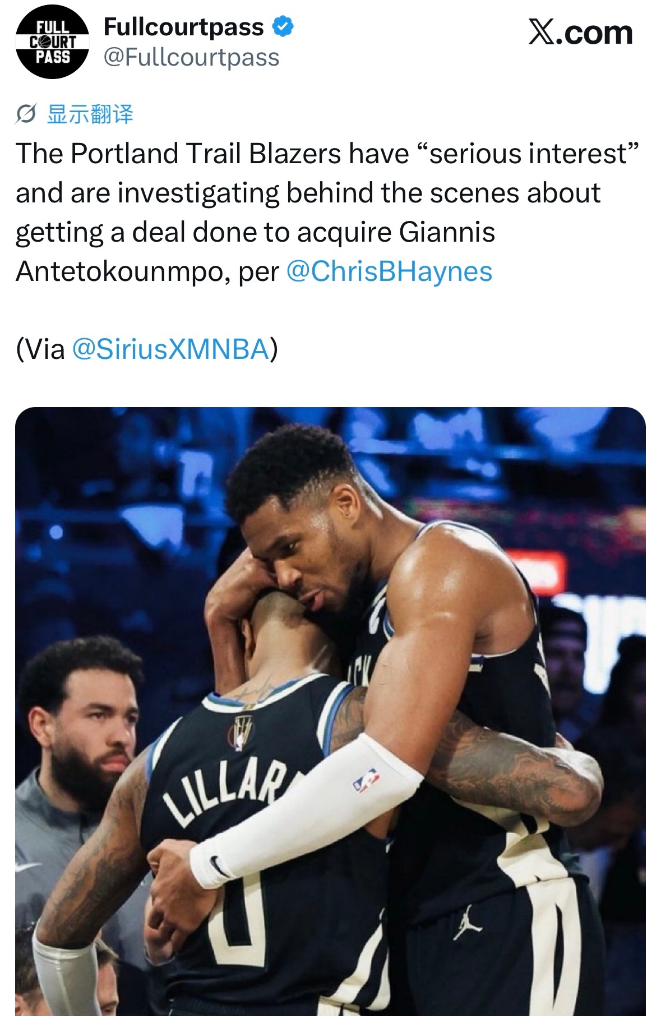This screenshot has height=1016, width=661.
Task: Click the @Fullcourtpass handle
Action: tap(191, 57)
